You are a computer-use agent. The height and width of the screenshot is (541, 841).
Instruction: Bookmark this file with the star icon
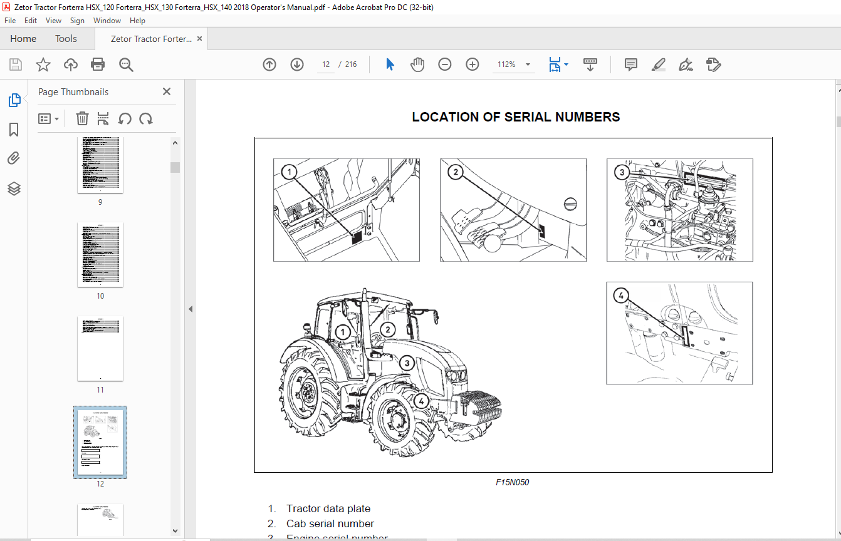pos(43,64)
